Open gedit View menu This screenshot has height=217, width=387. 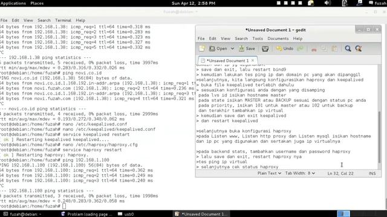(x=226, y=39)
